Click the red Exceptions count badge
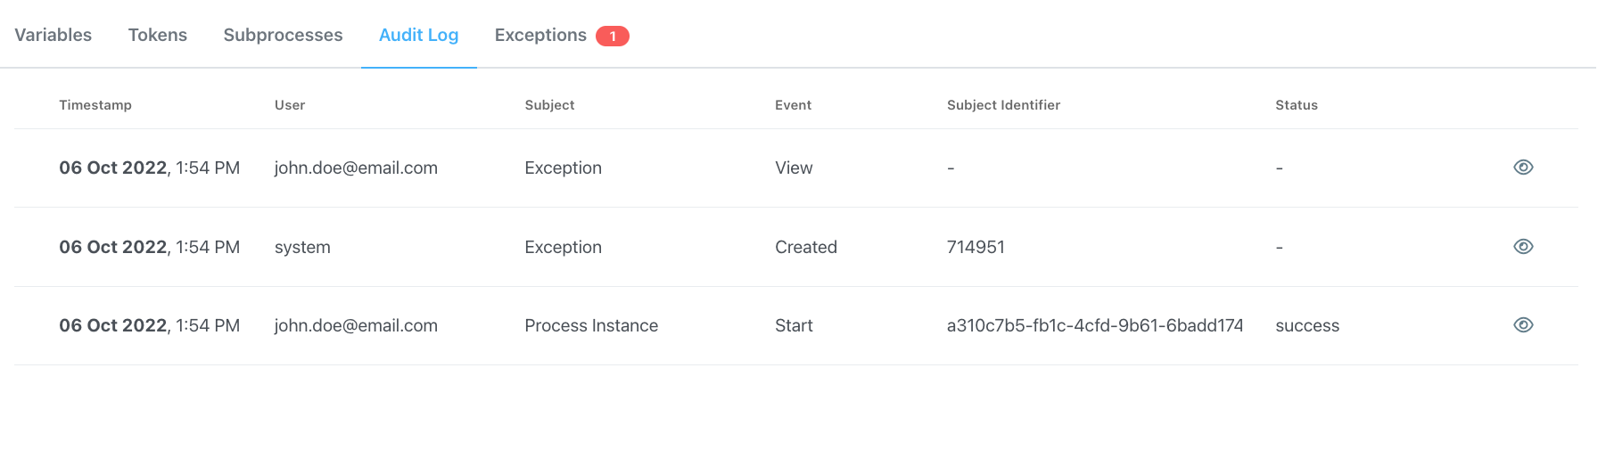1606x450 pixels. 613,36
